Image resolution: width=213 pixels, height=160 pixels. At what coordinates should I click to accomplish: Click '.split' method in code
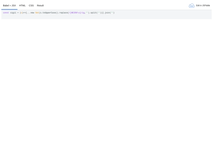pyautogui.click(x=93, y=13)
